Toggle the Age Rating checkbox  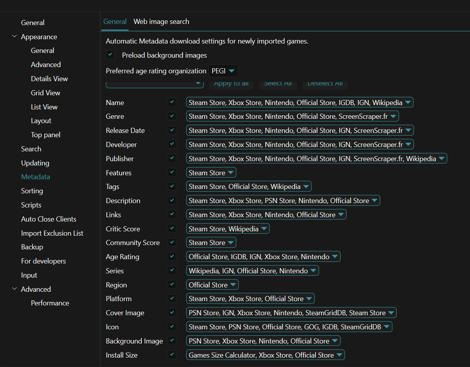pyautogui.click(x=172, y=256)
